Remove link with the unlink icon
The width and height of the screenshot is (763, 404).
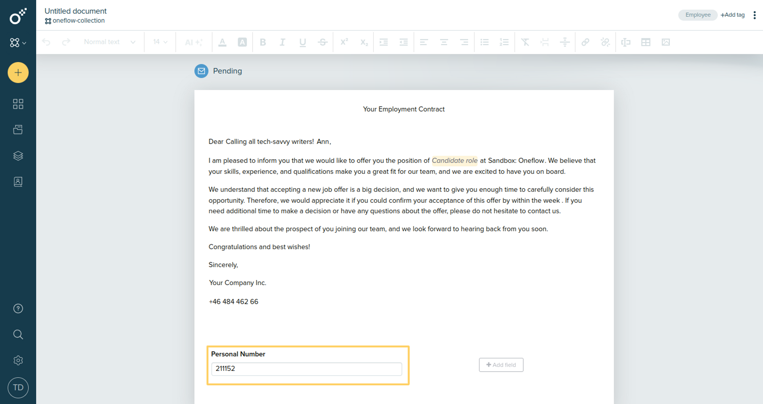(605, 42)
